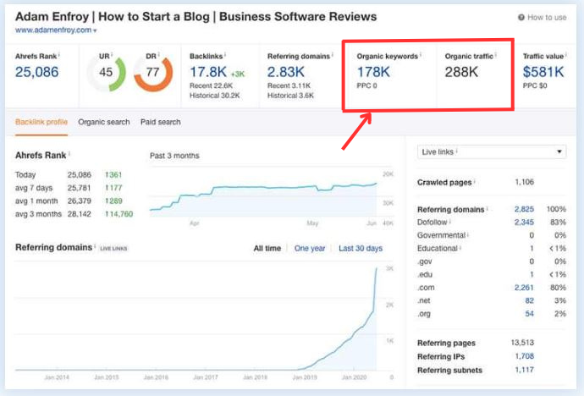Click the Backlinks count 17.8K
Screen dimensions: 584x396
(x=208, y=72)
